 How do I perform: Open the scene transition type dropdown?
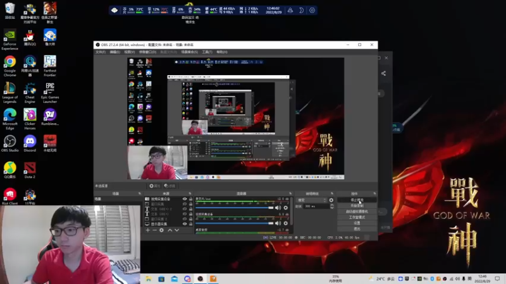311,200
